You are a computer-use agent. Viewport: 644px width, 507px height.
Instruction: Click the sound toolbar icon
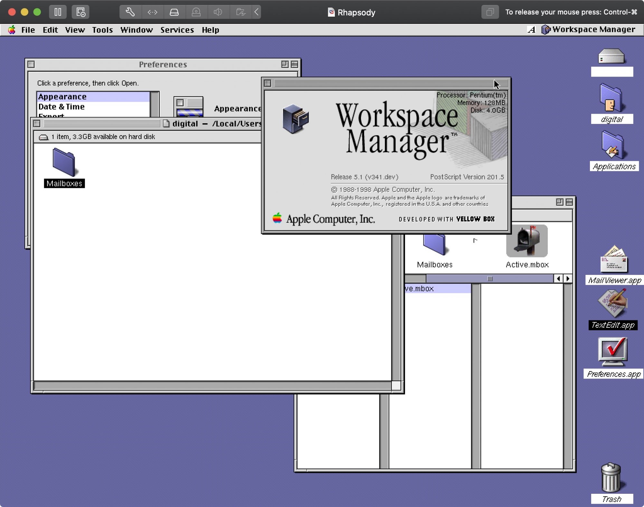coord(218,12)
